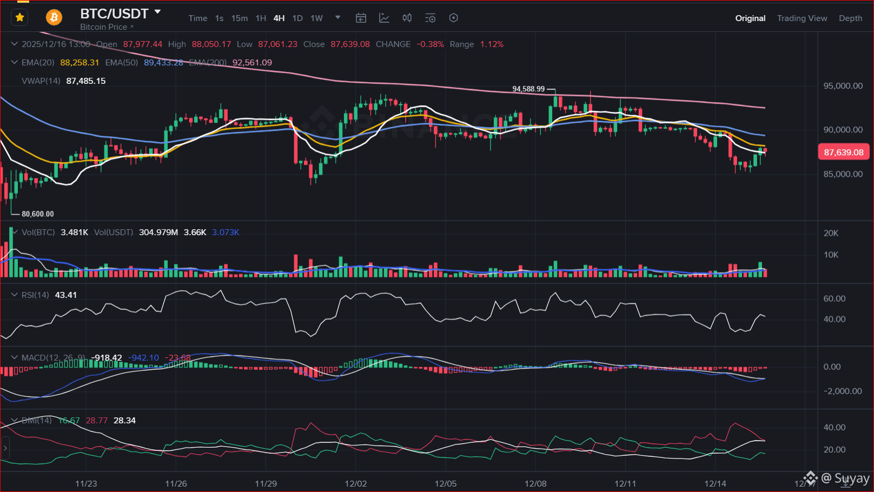Screen dimensions: 874x492
Task: Open the BTC/USDT trading pair dropdown
Action: [158, 11]
